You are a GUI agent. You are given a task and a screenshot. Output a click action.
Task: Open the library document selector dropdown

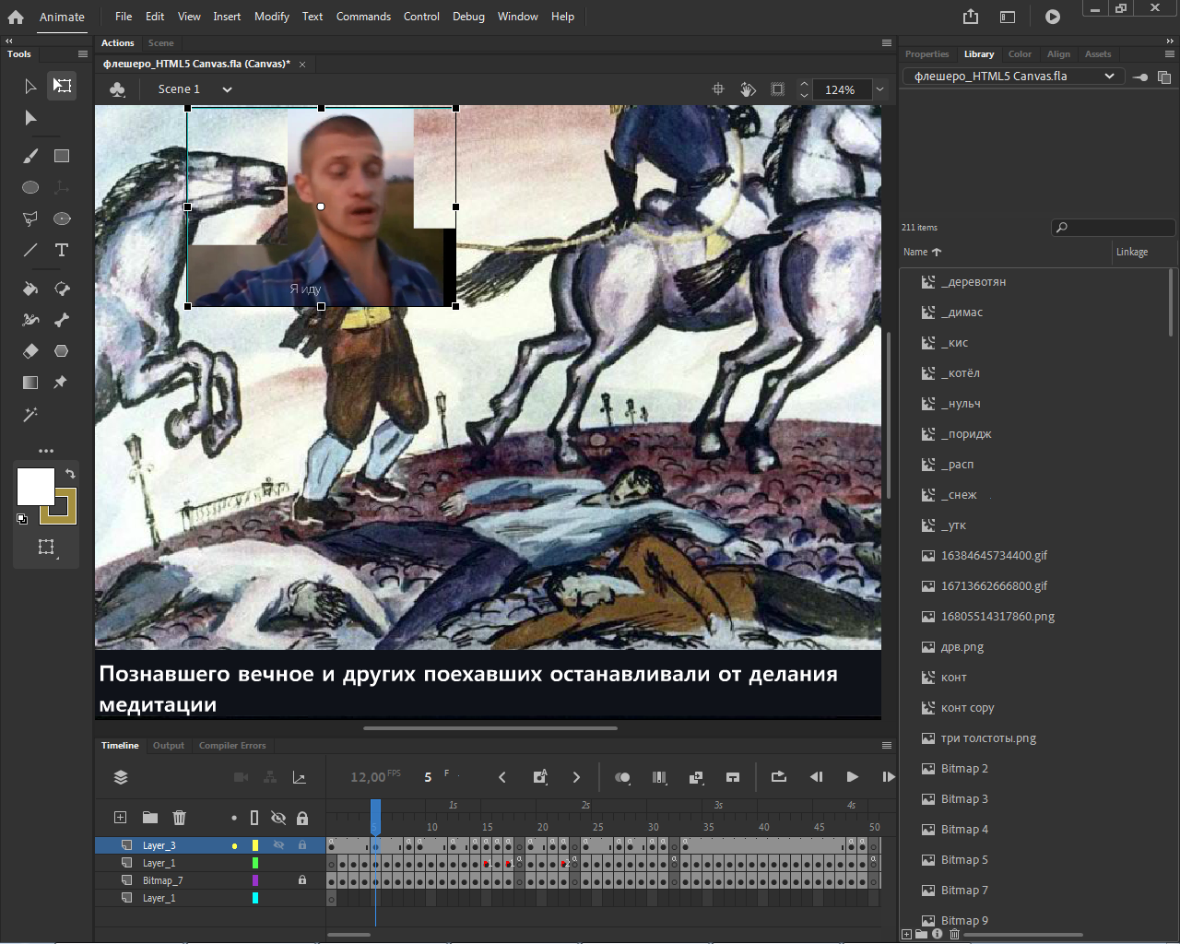click(x=1109, y=77)
